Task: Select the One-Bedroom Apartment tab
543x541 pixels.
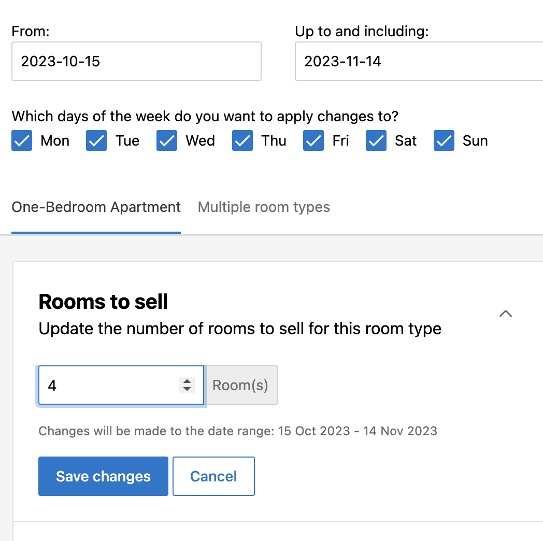Action: pos(96,207)
